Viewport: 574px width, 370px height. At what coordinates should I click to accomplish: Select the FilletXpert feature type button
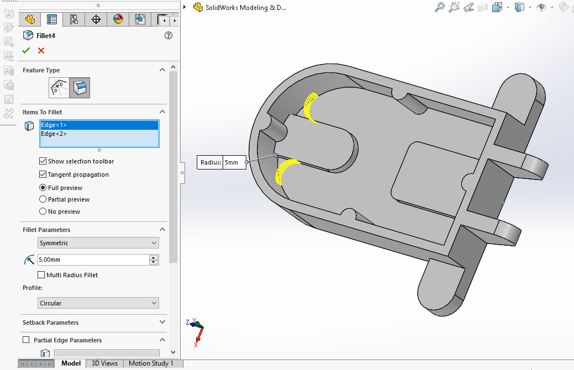(59, 87)
